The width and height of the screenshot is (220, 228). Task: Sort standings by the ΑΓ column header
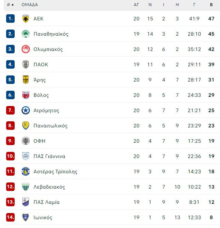(136, 5)
